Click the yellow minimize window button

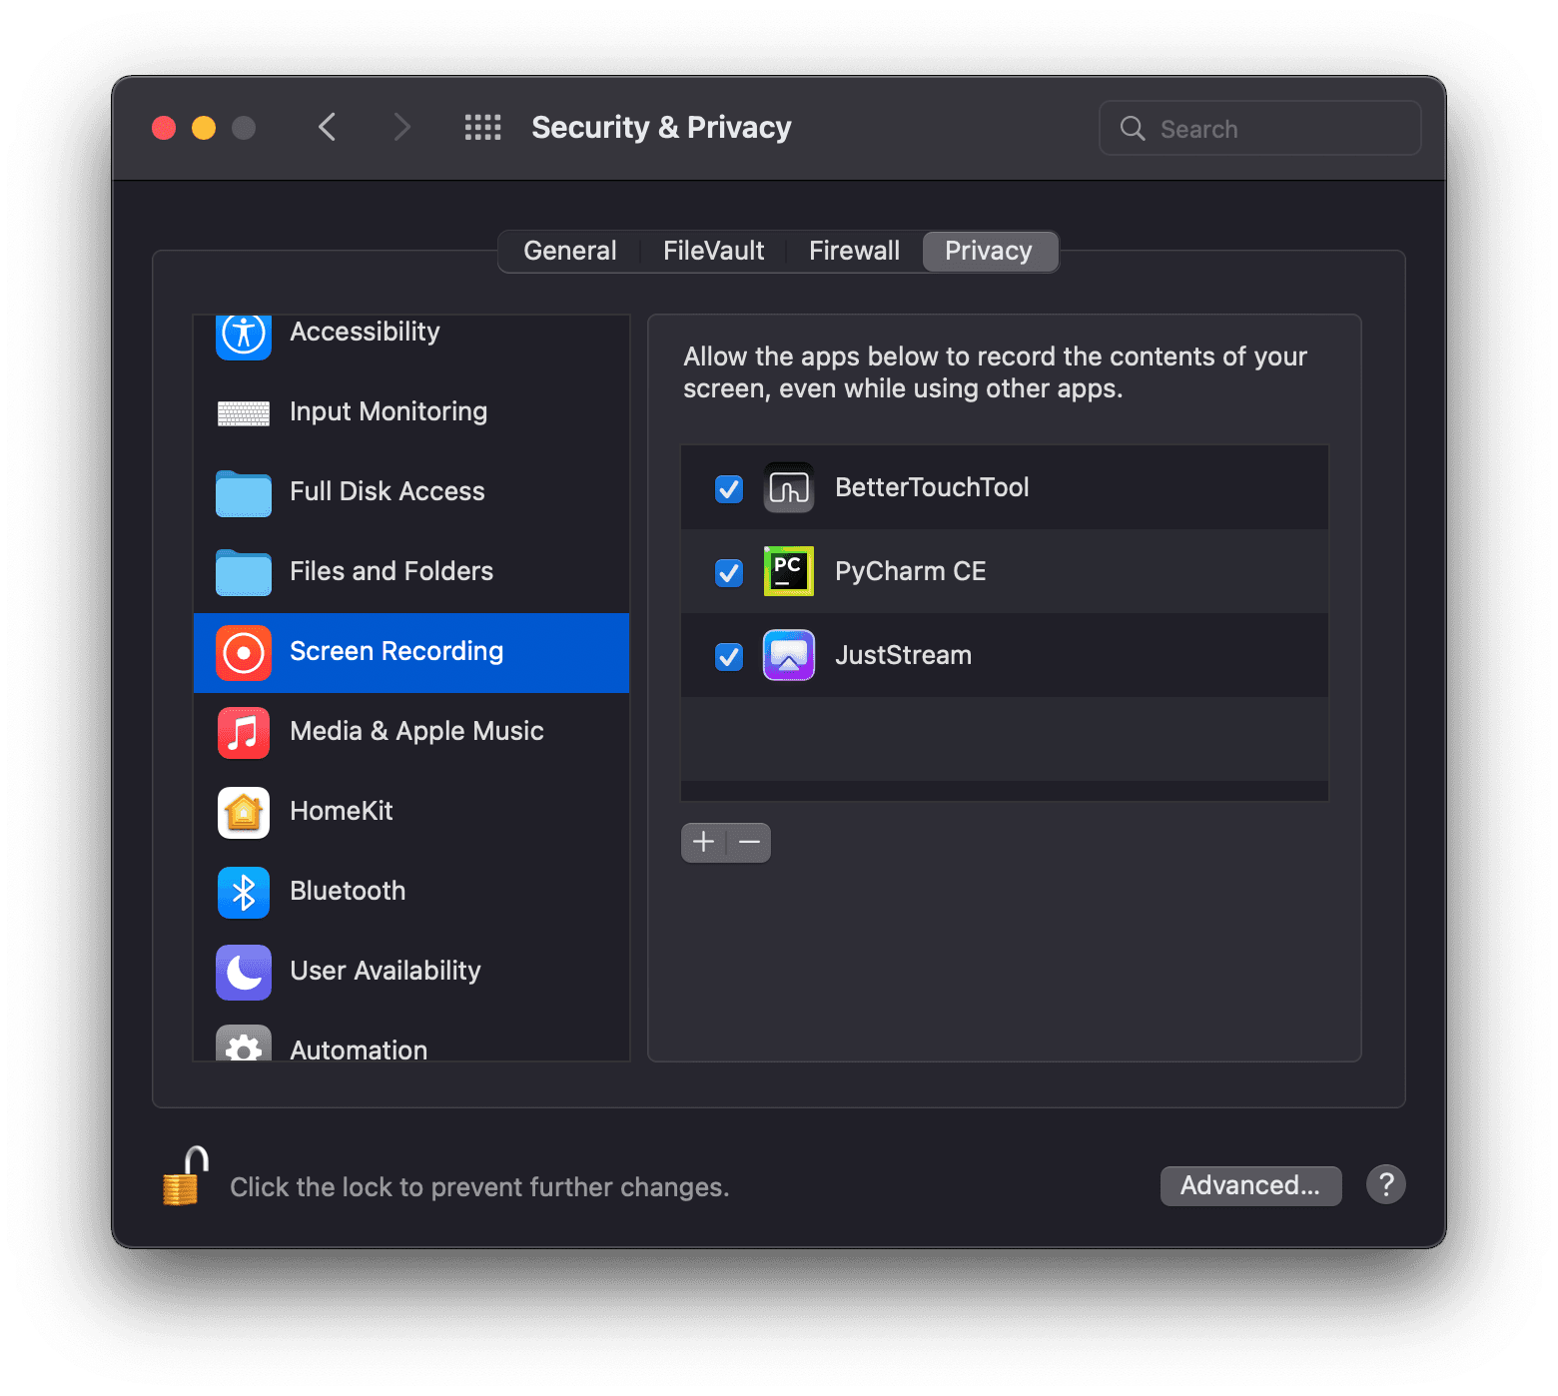[x=204, y=128]
